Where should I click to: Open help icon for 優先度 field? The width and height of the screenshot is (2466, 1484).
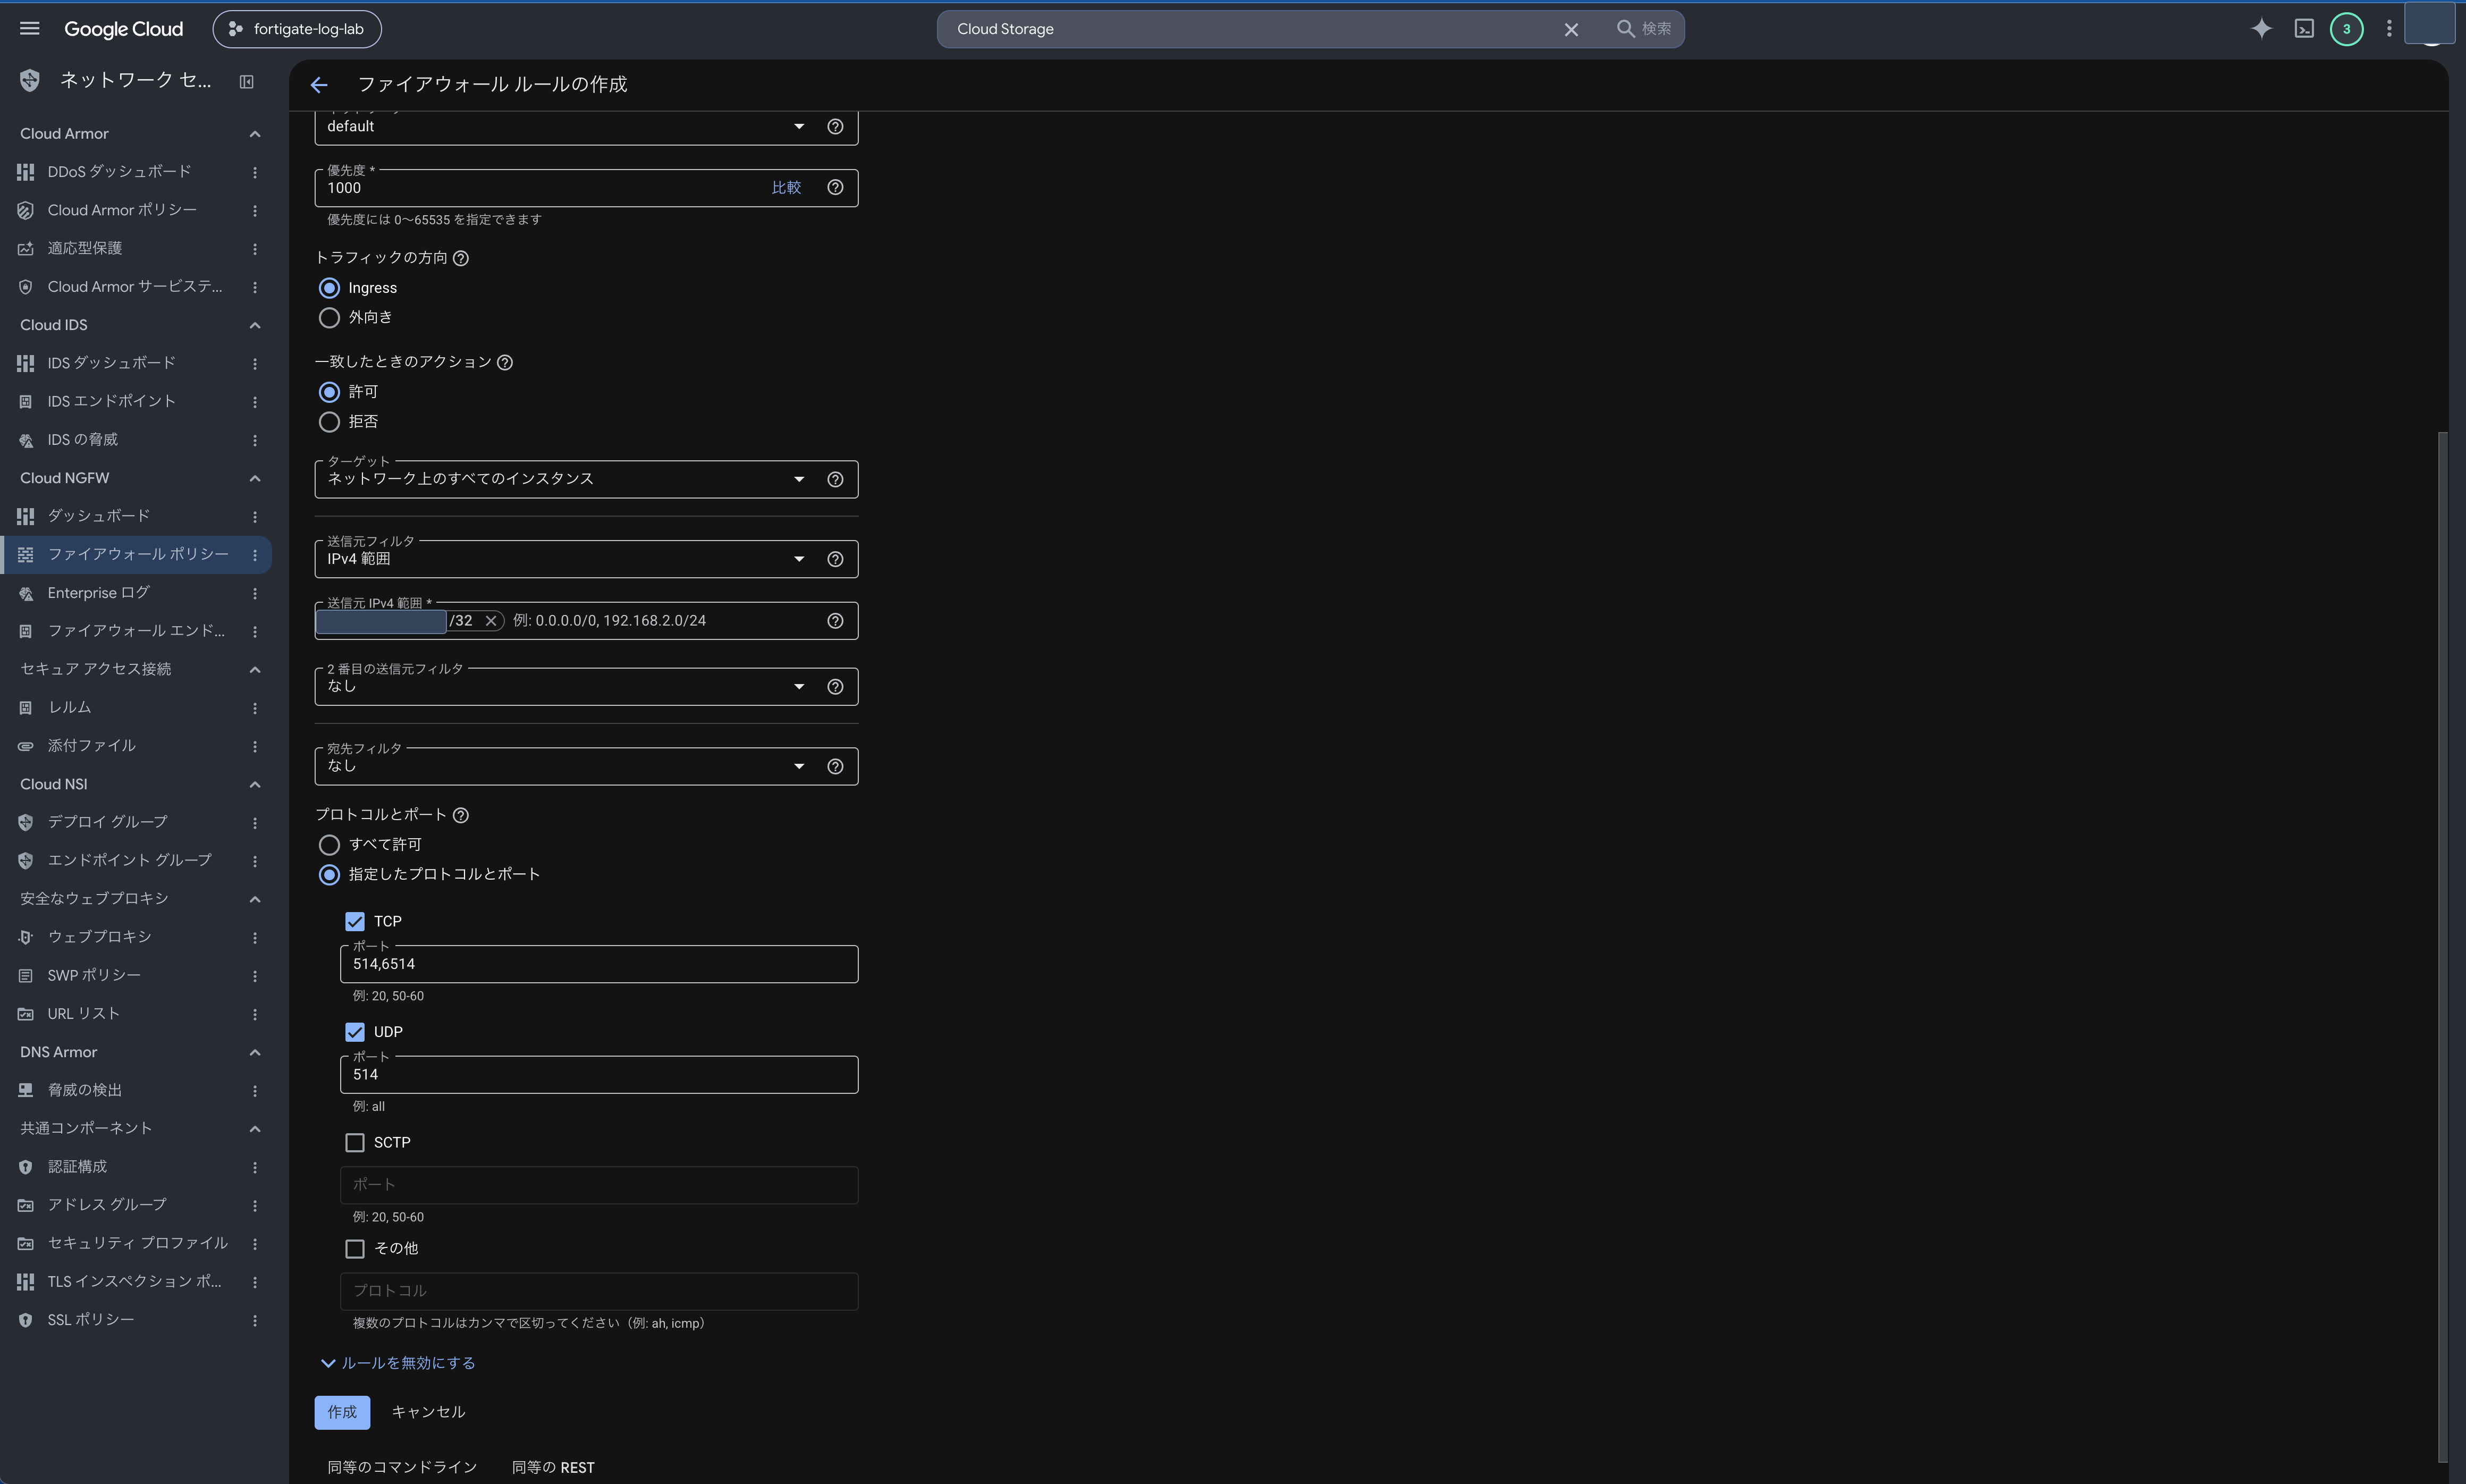point(834,188)
